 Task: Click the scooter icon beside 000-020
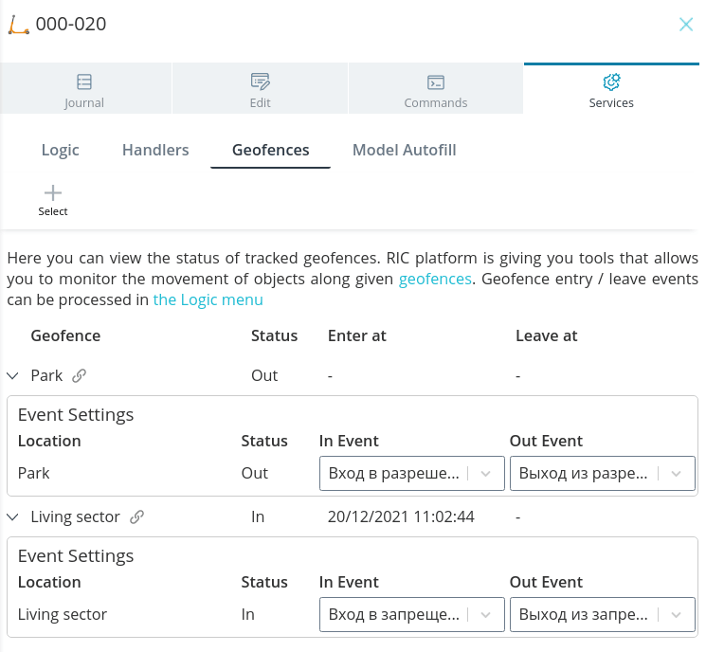(x=18, y=25)
